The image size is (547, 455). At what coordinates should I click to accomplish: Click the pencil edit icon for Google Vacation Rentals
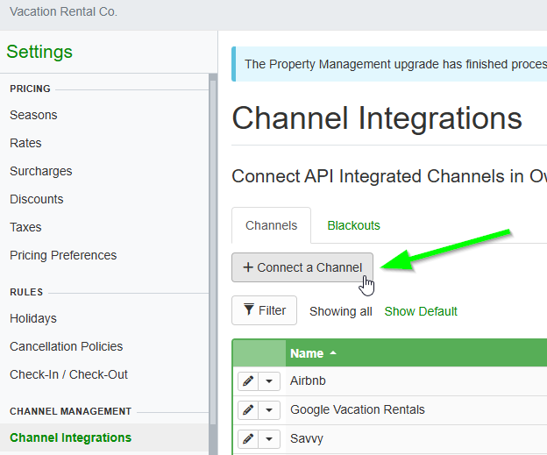[x=248, y=409]
